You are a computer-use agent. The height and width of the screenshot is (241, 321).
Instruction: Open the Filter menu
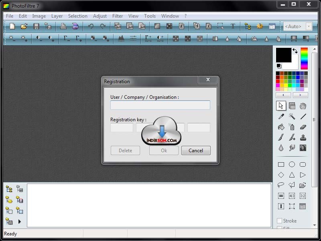(118, 16)
